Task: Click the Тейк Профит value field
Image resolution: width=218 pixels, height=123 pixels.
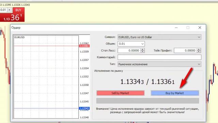Action: [x=185, y=51]
